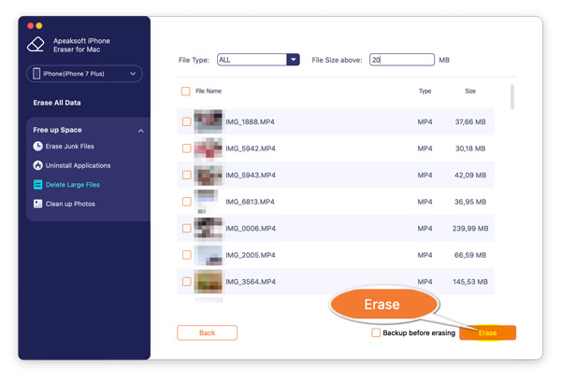Screen dimensions: 561x380
Task: Open Erase Junk Files
Action: pyautogui.click(x=70, y=146)
